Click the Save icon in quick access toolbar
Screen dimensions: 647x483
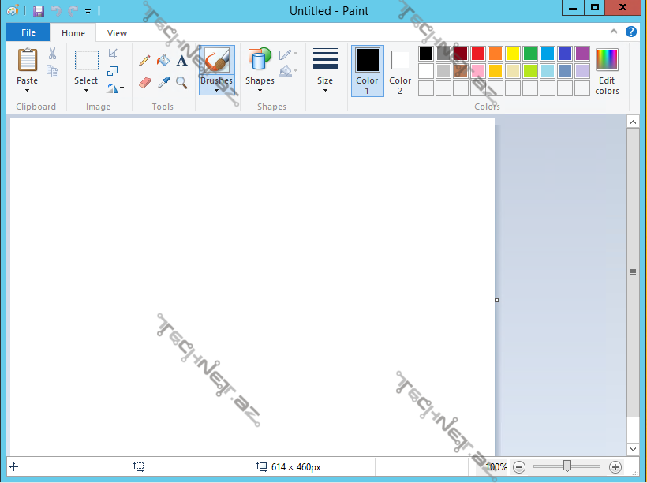38,11
